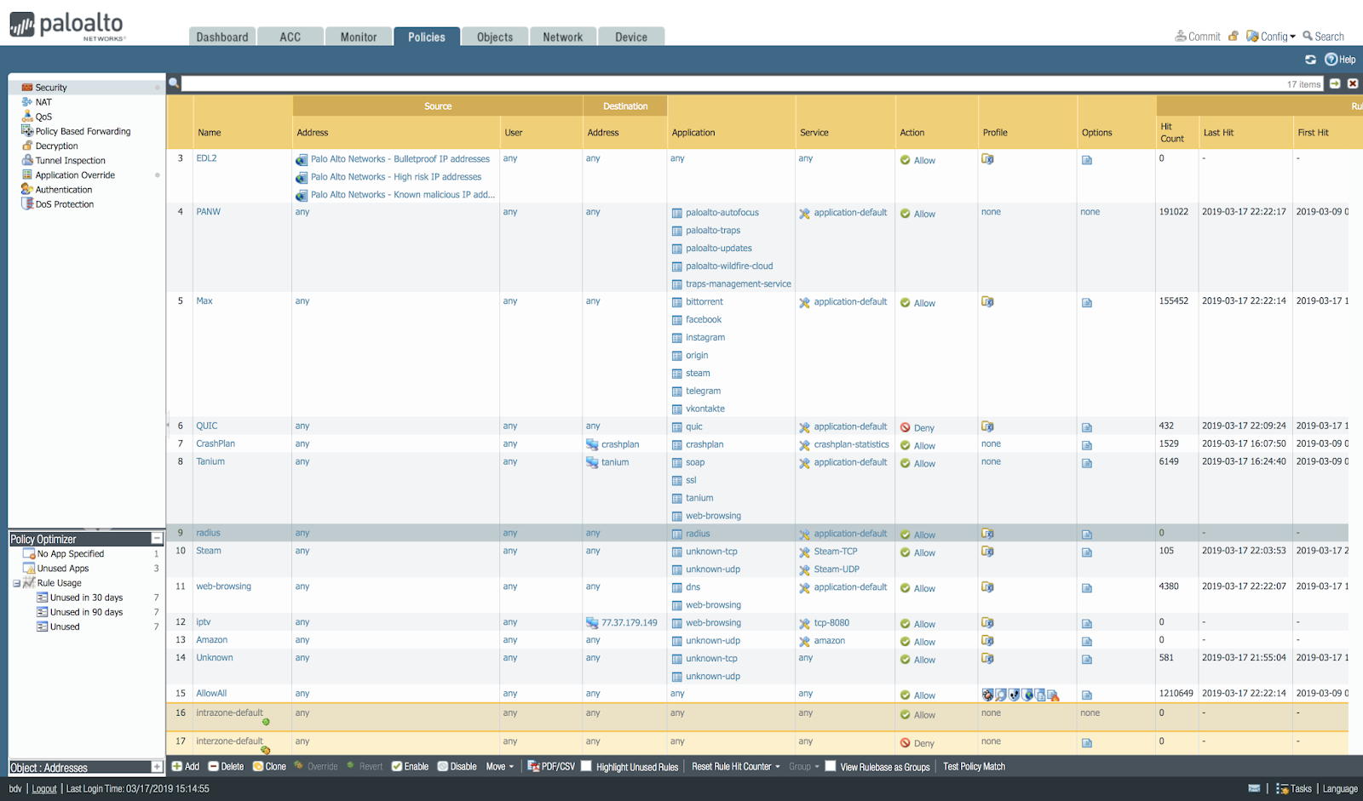The width and height of the screenshot is (1363, 801).
Task: Clone the selected rule
Action: tap(269, 766)
